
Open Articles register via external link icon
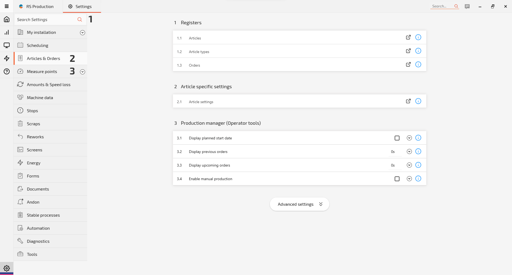point(408,37)
